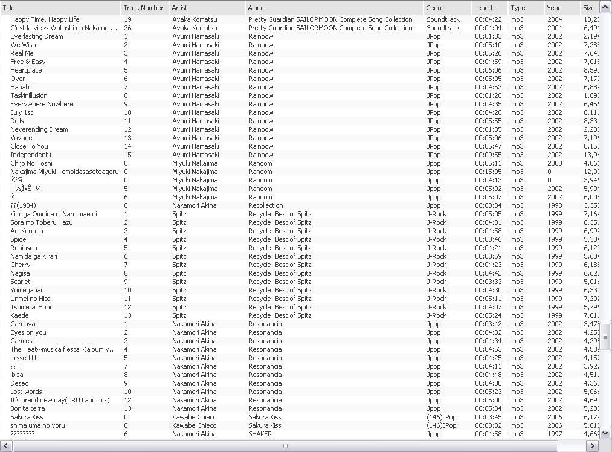Select 'It's brand new day(URU Latin mix)'
The width and height of the screenshot is (612, 452).
60,400
